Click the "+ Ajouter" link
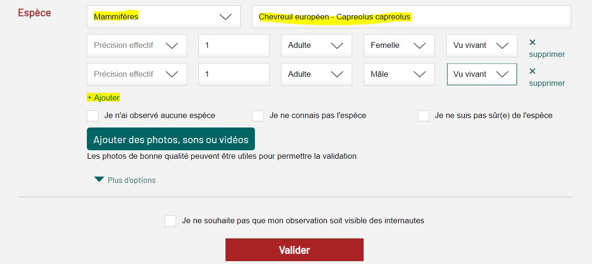Image resolution: width=592 pixels, height=264 pixels. [103, 98]
